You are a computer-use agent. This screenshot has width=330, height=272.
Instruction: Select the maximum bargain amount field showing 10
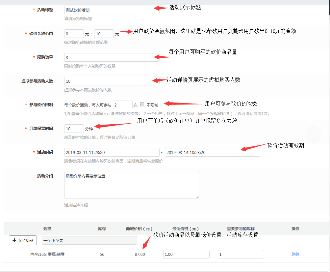point(104,33)
